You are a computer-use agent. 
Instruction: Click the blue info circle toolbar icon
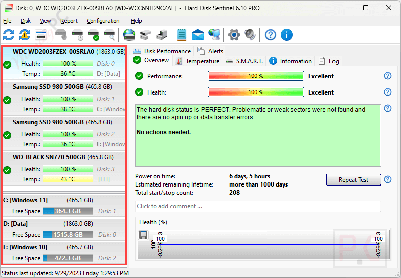287,35
